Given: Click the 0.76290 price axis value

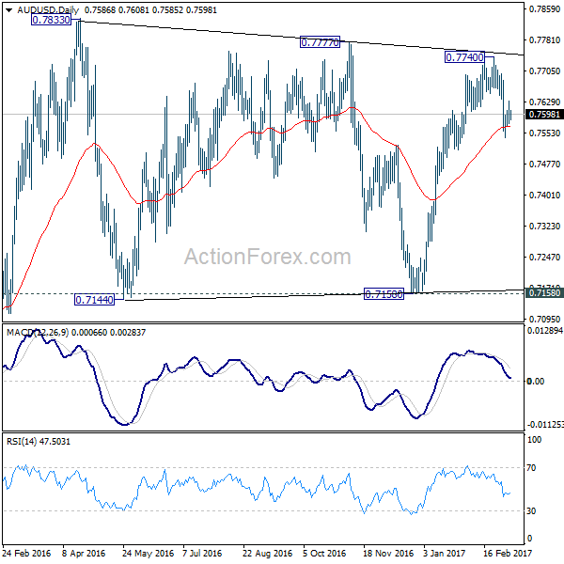Looking at the screenshot, I should (x=544, y=102).
